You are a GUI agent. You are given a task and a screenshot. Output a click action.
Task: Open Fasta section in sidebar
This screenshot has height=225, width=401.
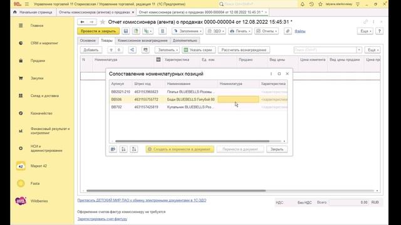35,183
